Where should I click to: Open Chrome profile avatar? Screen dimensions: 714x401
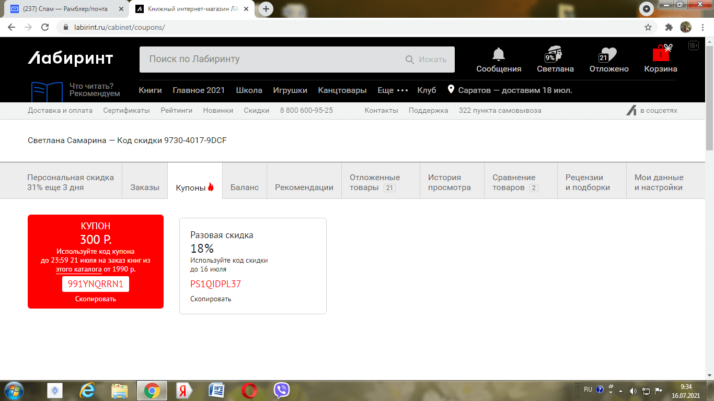[x=686, y=27]
